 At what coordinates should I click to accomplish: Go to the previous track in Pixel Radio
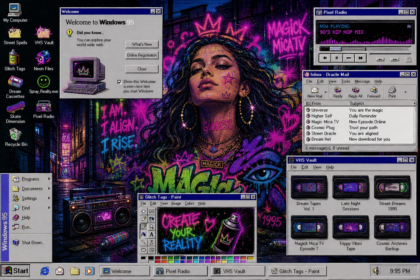(325, 58)
